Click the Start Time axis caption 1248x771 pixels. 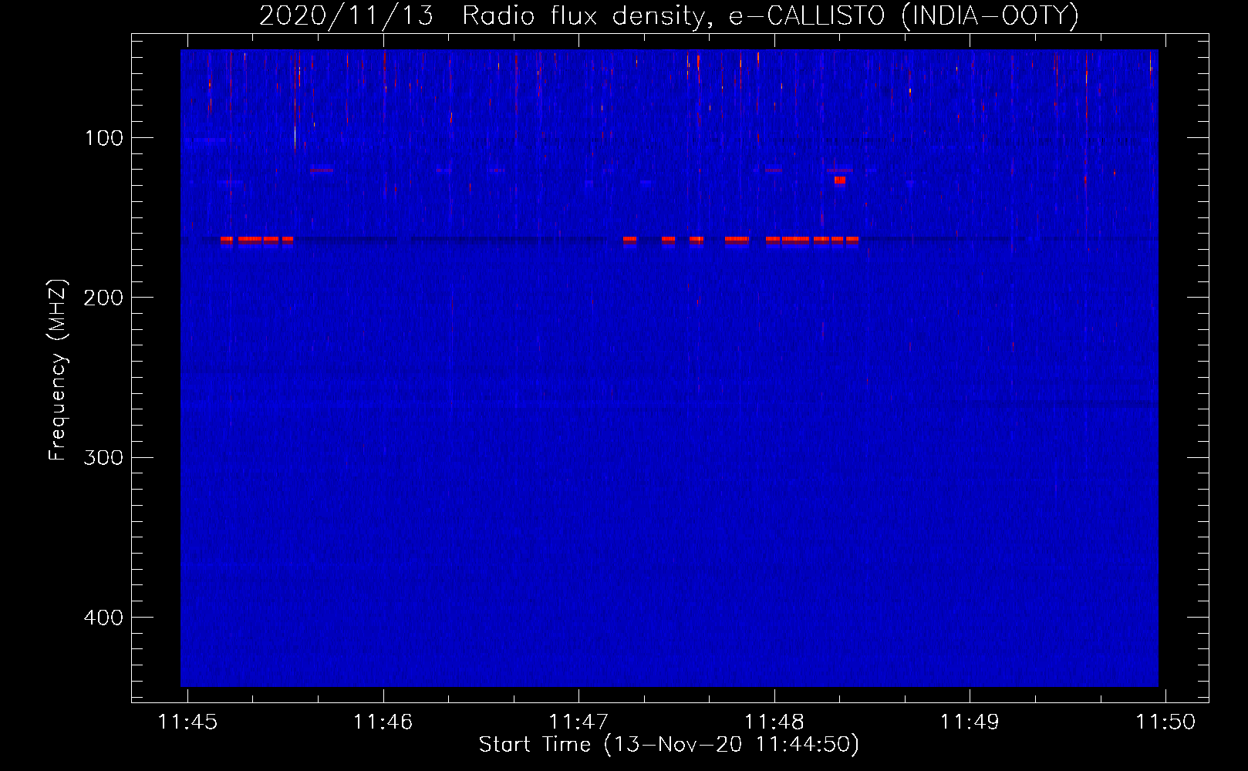click(668, 745)
